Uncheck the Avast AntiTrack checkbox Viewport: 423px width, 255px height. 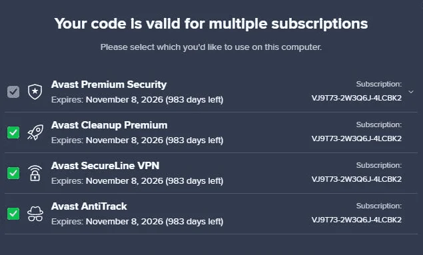[13, 214]
